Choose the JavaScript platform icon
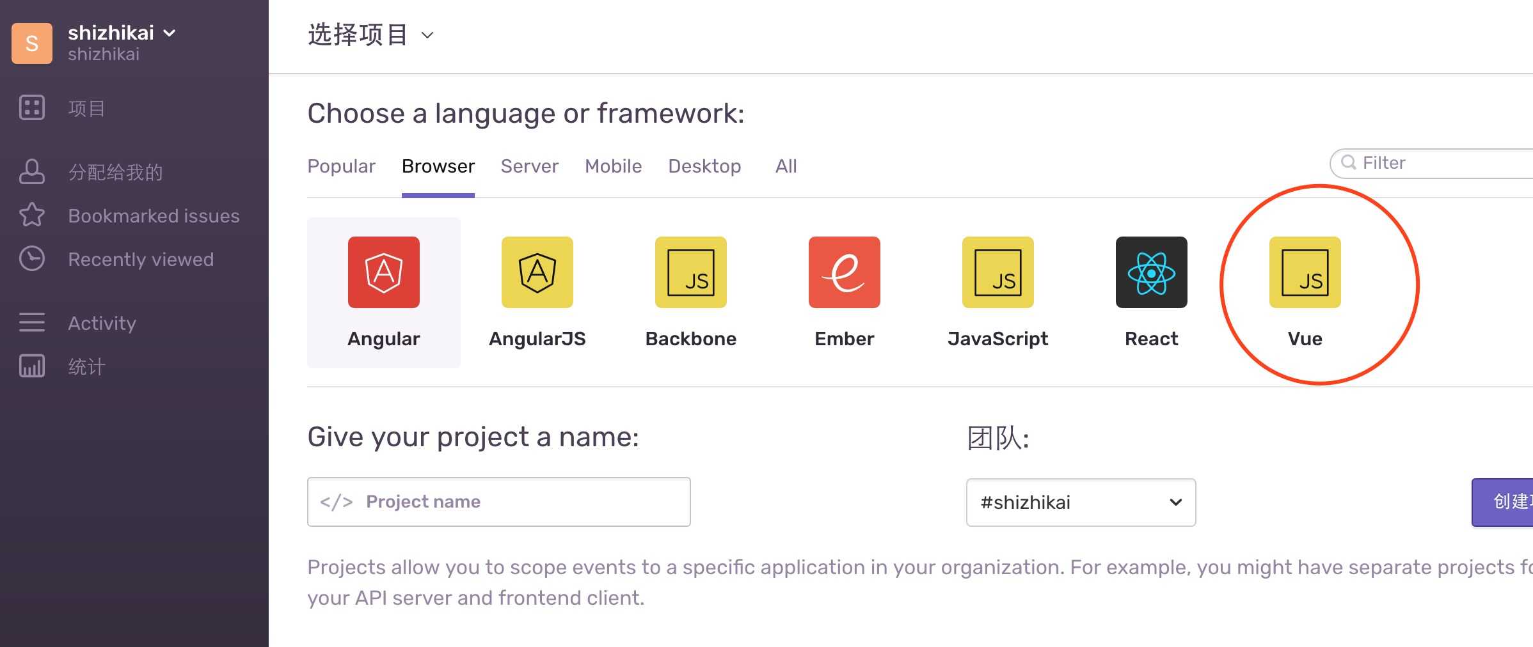 998,272
